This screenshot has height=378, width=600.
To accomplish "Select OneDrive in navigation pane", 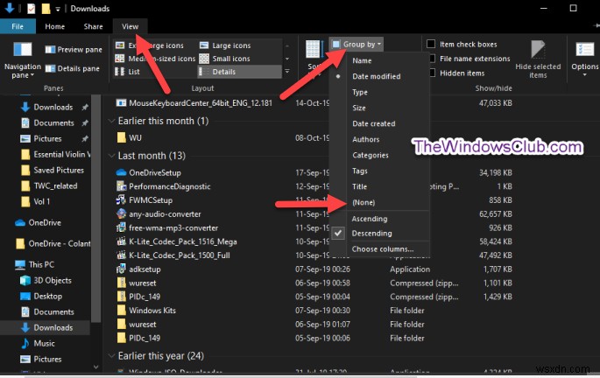I will 38,222.
